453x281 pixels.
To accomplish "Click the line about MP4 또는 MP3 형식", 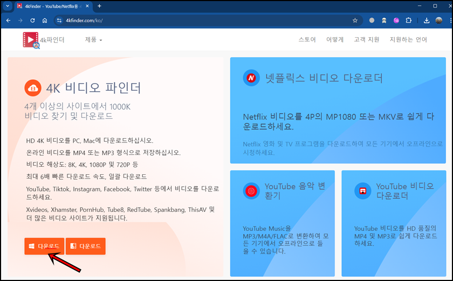I will coord(103,153).
